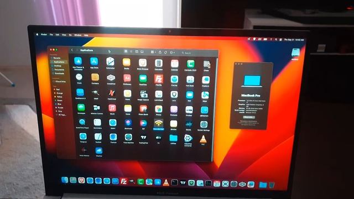Select the QuickTime Player app icon

coord(82,122)
